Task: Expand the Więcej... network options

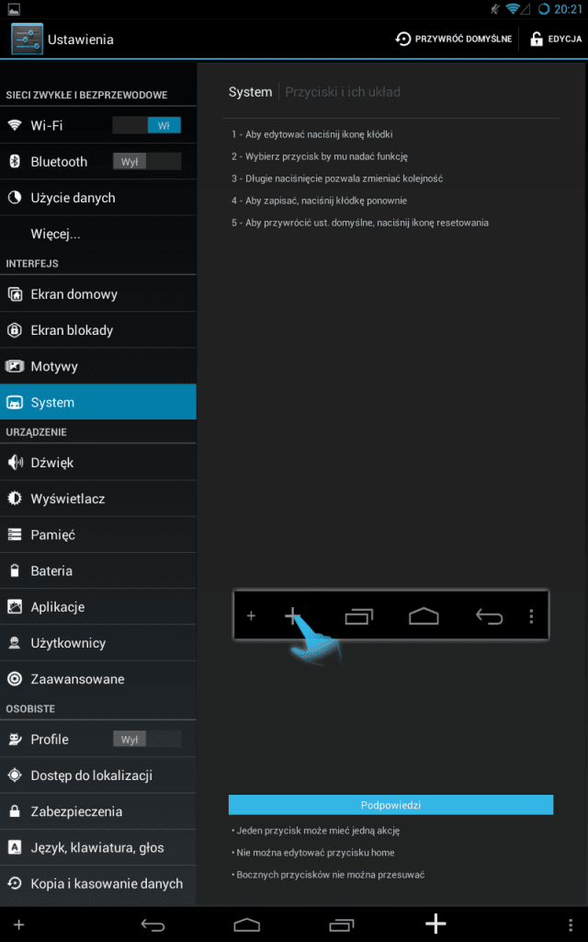Action: pos(97,234)
